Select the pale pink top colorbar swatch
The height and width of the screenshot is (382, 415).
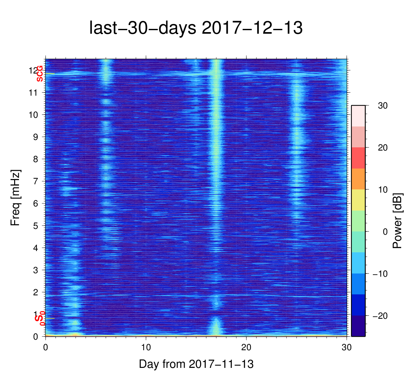point(358,116)
